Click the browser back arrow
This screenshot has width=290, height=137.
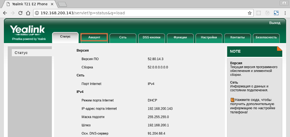5,13
